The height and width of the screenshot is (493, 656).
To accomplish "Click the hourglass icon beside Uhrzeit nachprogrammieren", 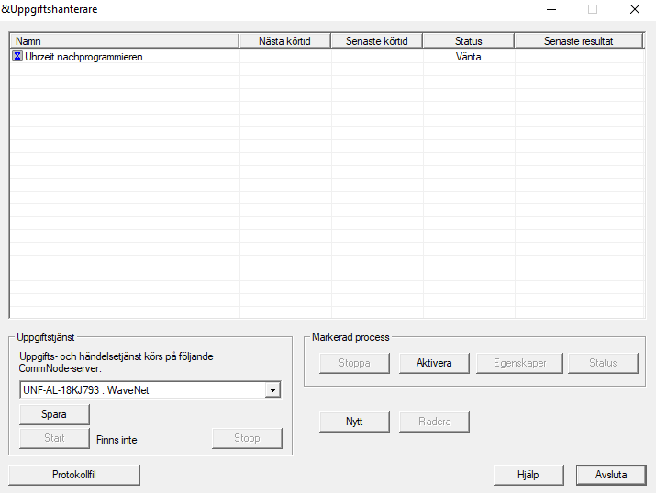I will (x=17, y=57).
